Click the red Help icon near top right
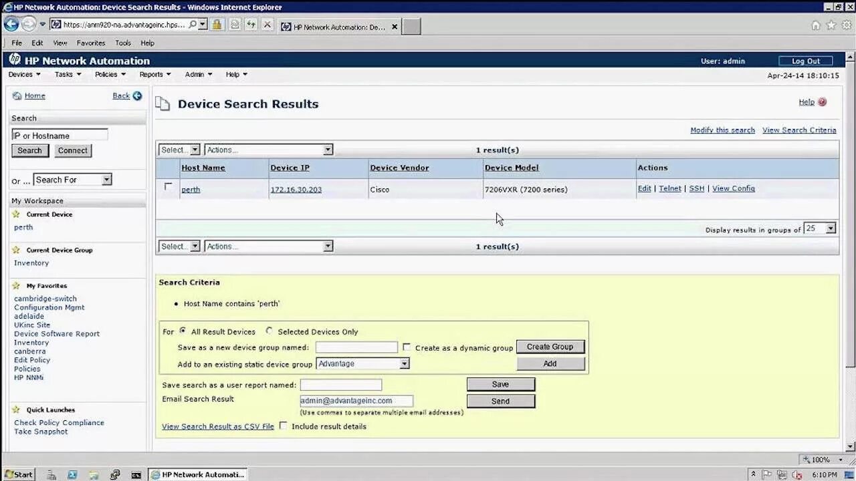 tap(822, 102)
